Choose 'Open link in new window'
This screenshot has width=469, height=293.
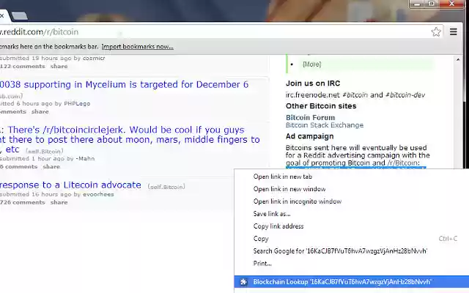tap(289, 189)
